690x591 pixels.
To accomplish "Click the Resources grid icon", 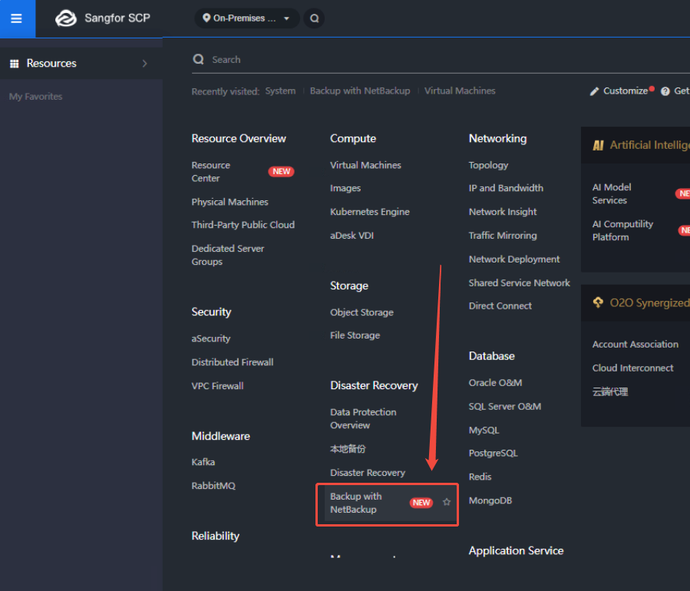I will pyautogui.click(x=15, y=64).
